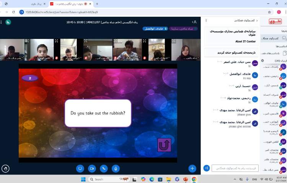Click the Windows Start button
287x183 pixels.
click(83, 179)
